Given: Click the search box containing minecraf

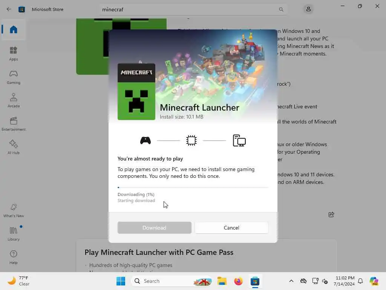Looking at the screenshot, I should pyautogui.click(x=193, y=9).
